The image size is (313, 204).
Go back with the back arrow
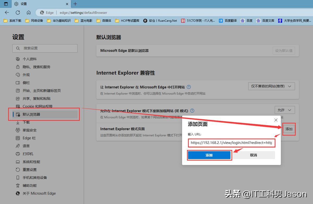pos(7,13)
